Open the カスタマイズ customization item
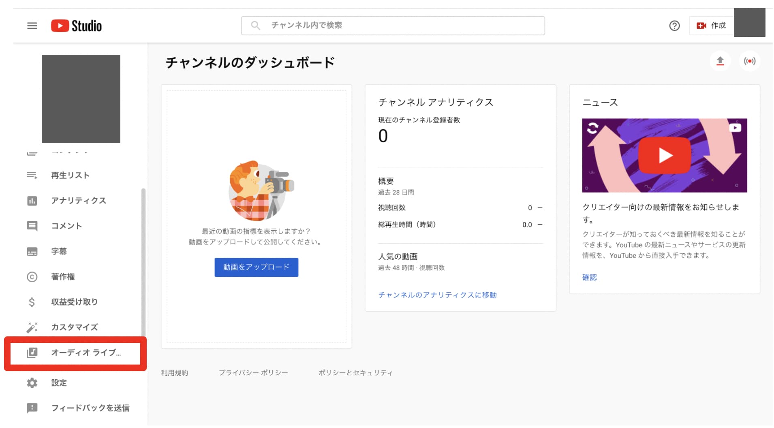The image size is (774, 428). pos(74,327)
